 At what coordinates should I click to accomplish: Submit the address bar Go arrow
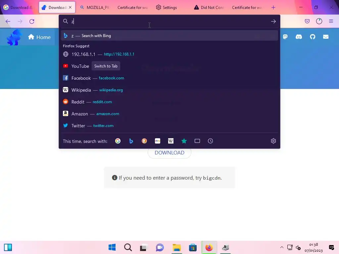pos(273,21)
